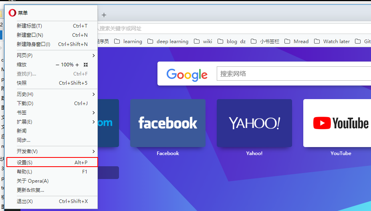Open the Facebook speed dial tile
Viewport: 371px width, 211px height.
[x=168, y=123]
